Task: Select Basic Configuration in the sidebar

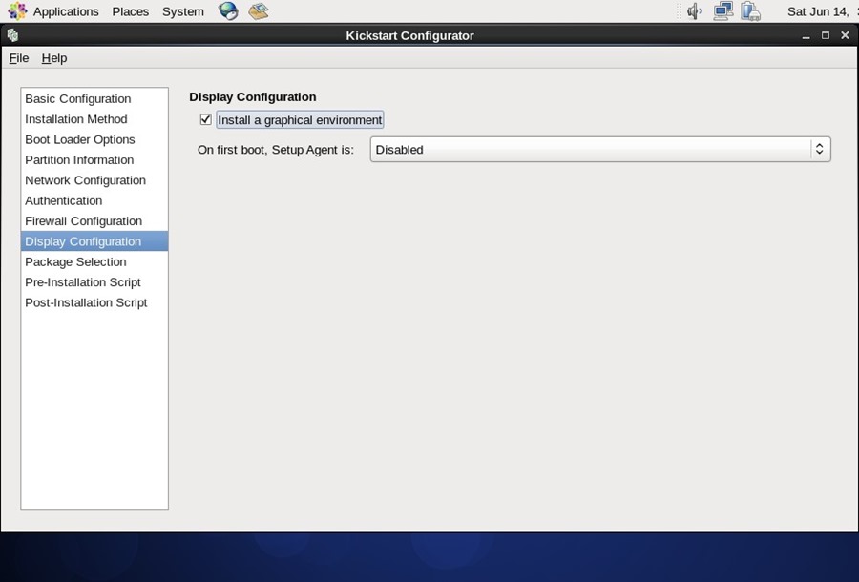Action: coord(76,98)
